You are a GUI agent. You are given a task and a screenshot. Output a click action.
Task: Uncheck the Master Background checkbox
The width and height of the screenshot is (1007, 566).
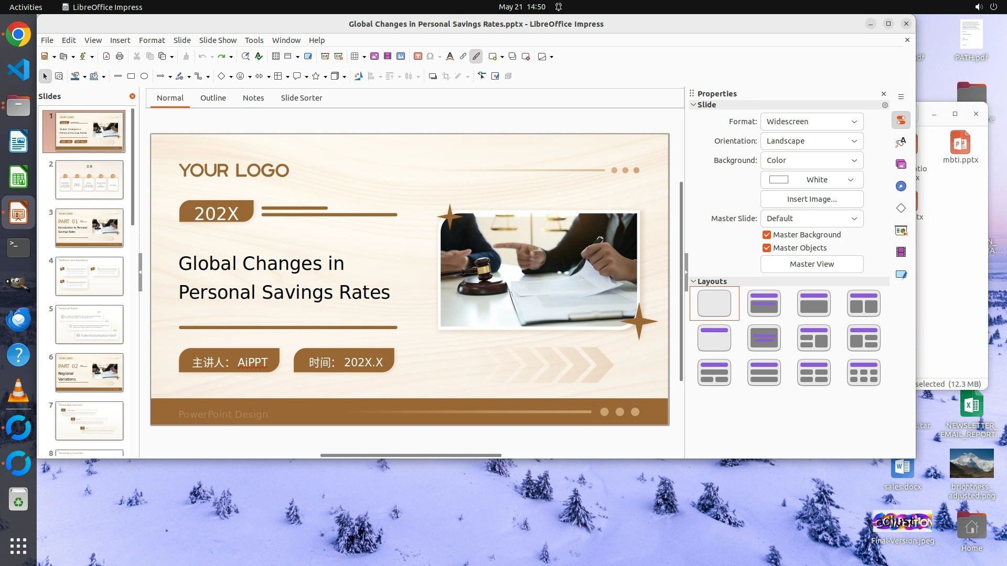tap(767, 235)
